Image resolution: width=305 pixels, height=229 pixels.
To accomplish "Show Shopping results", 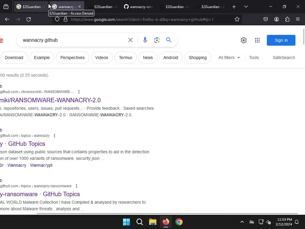I will (198, 58).
